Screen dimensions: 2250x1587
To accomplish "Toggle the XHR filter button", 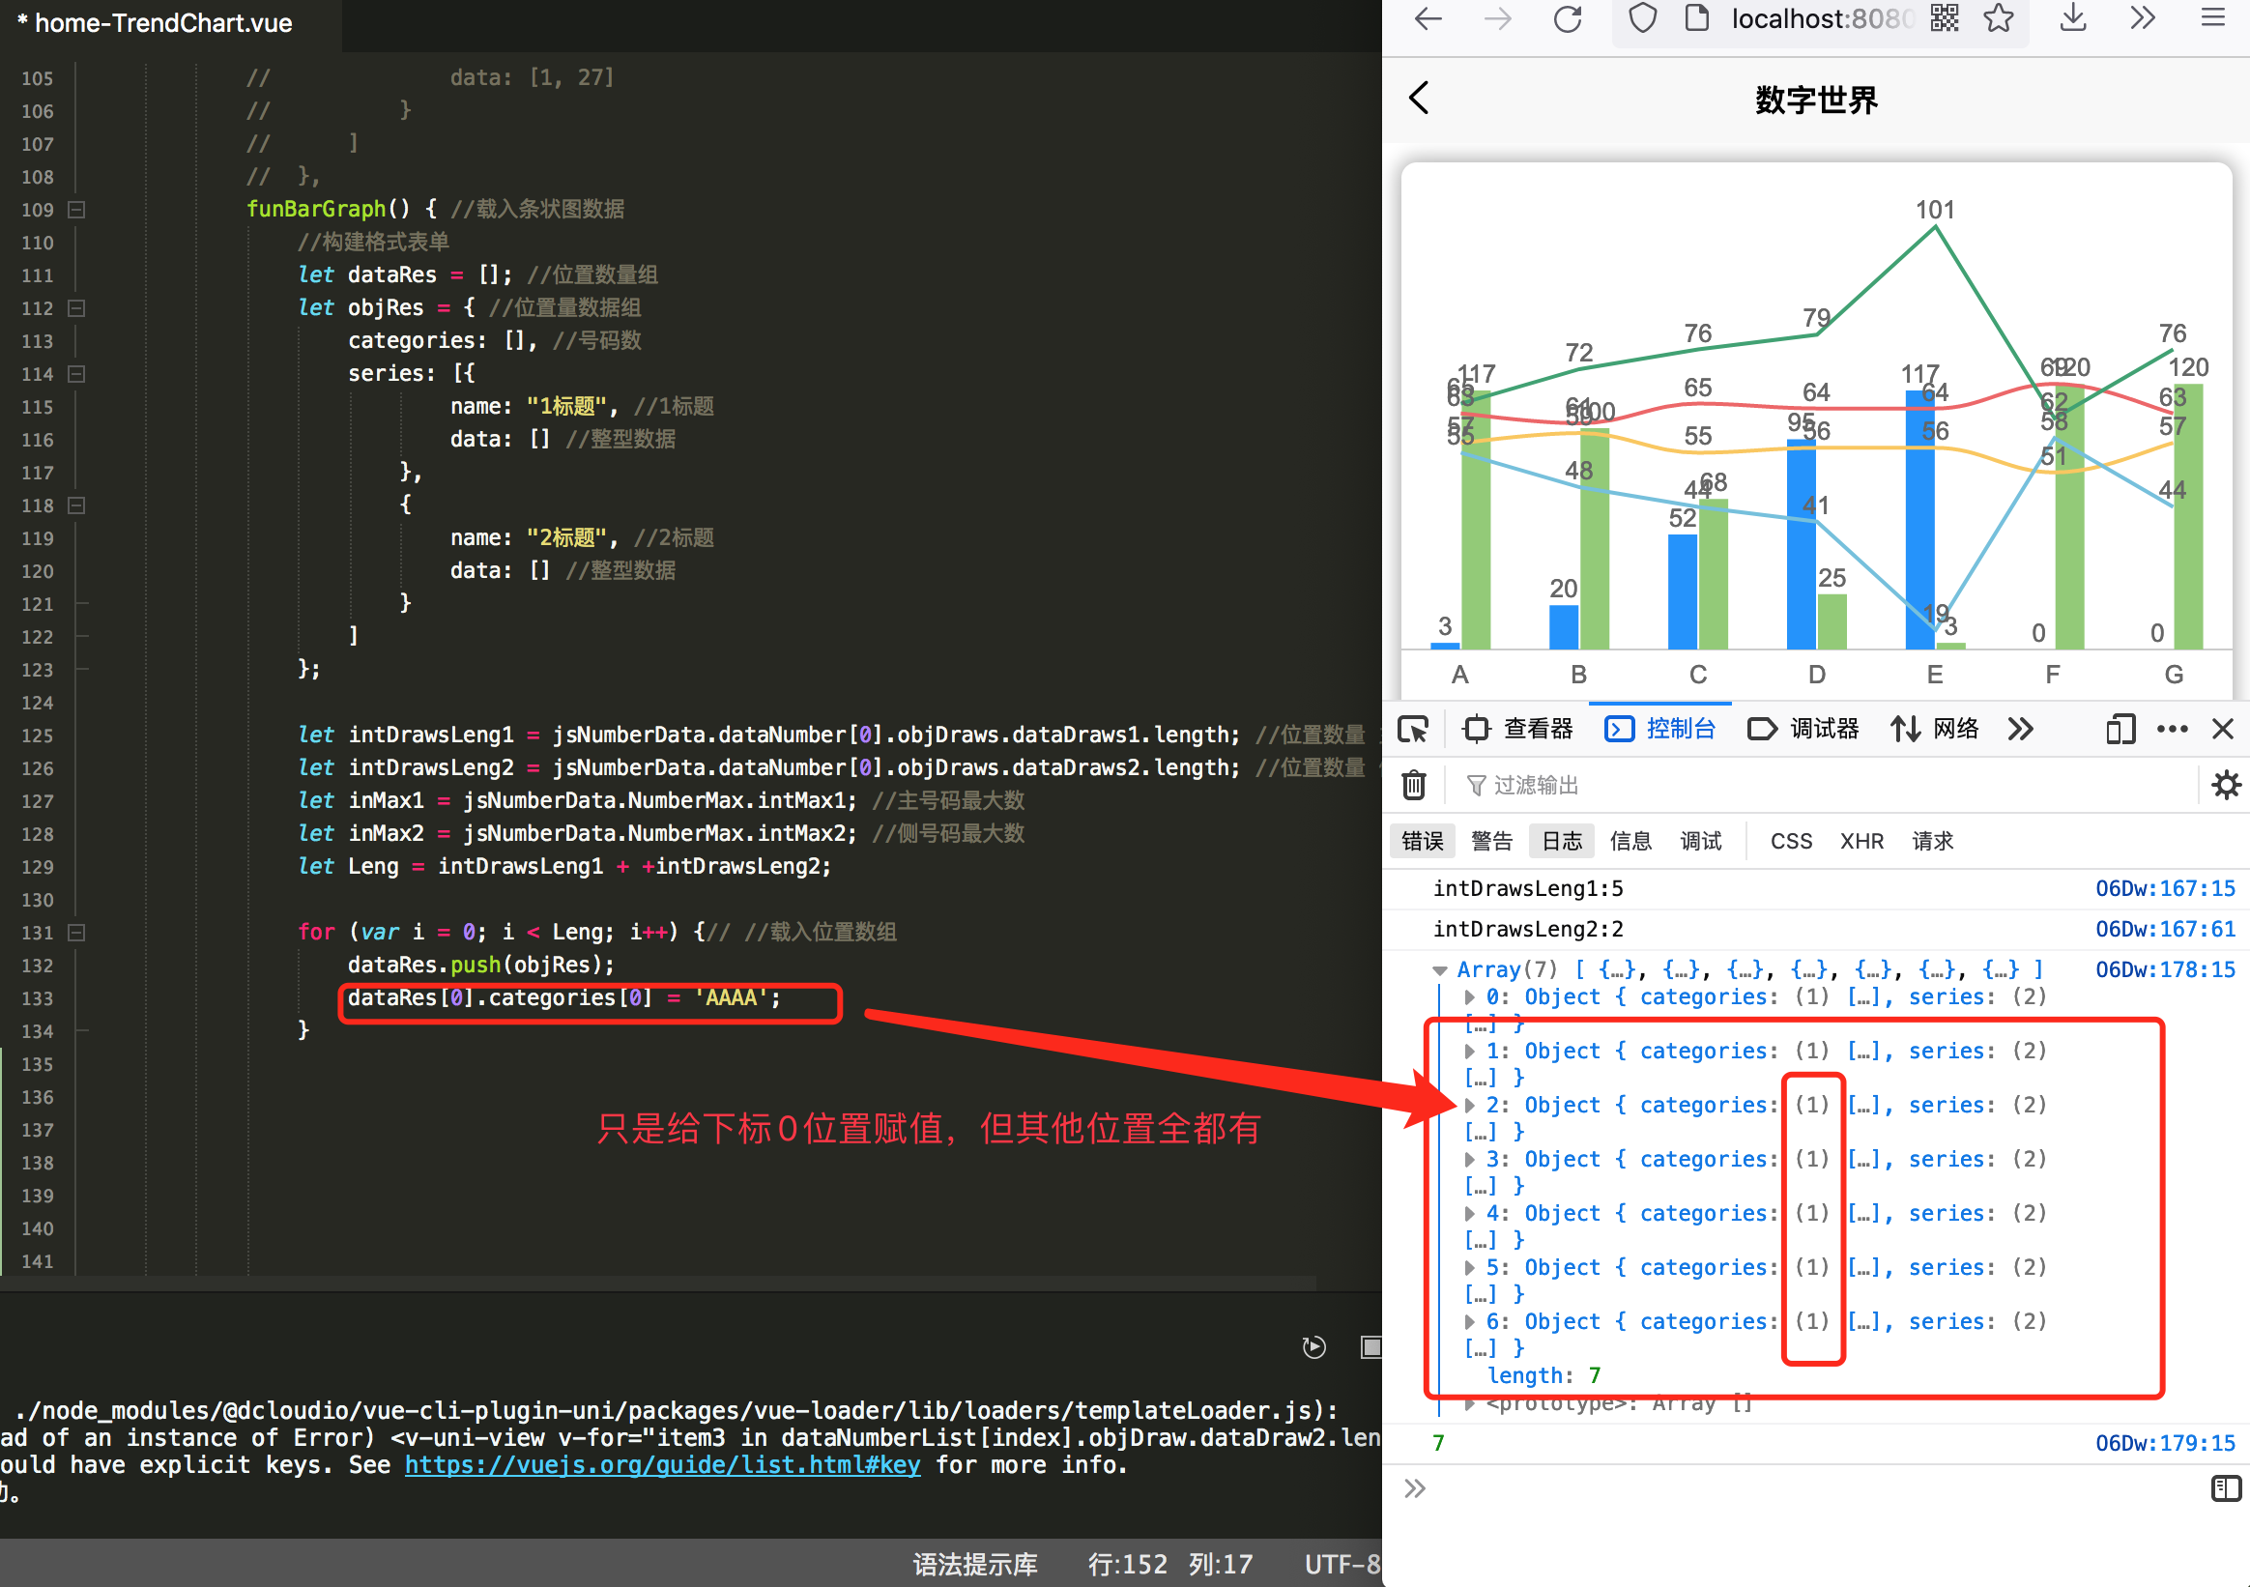I will point(1861,841).
